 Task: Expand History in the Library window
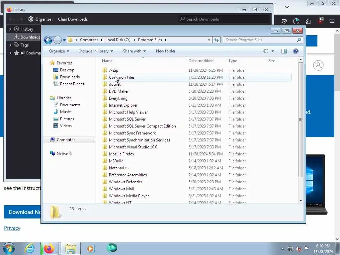click(10, 29)
